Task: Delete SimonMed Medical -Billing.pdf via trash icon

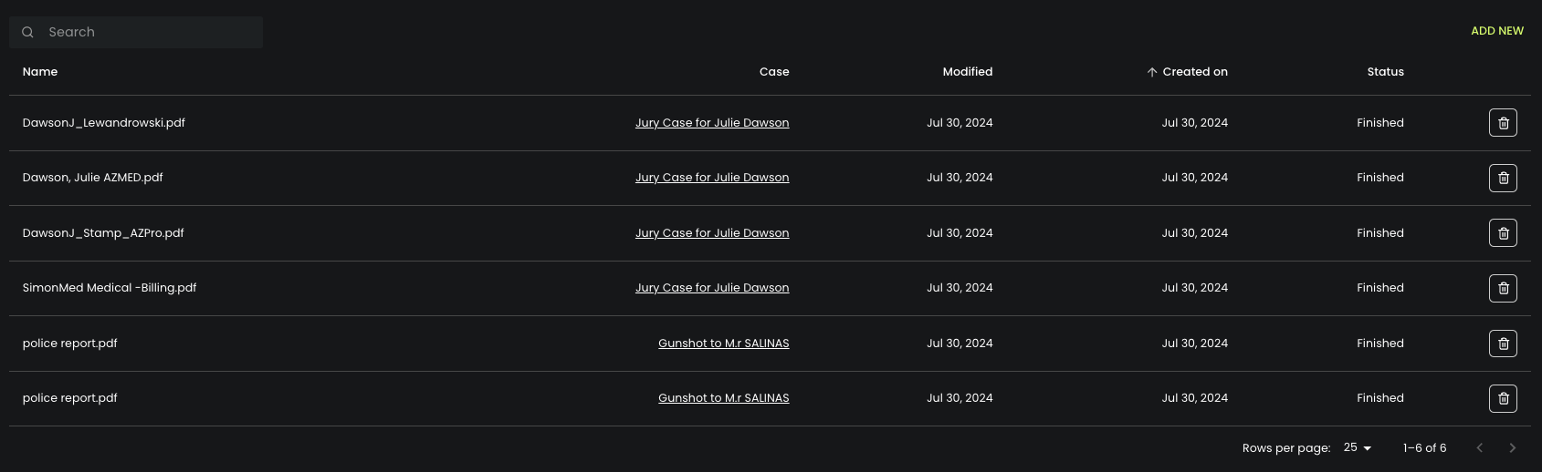Action: [x=1503, y=288]
